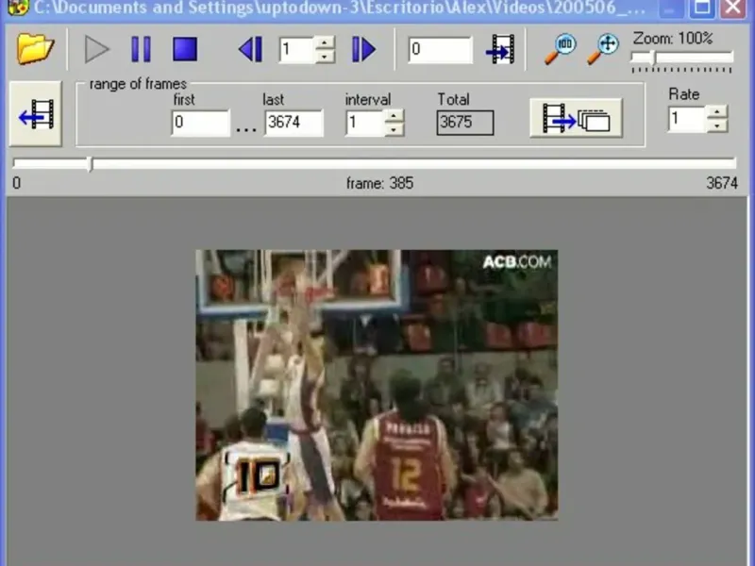Click the filmstrip back arrow button

tap(36, 113)
